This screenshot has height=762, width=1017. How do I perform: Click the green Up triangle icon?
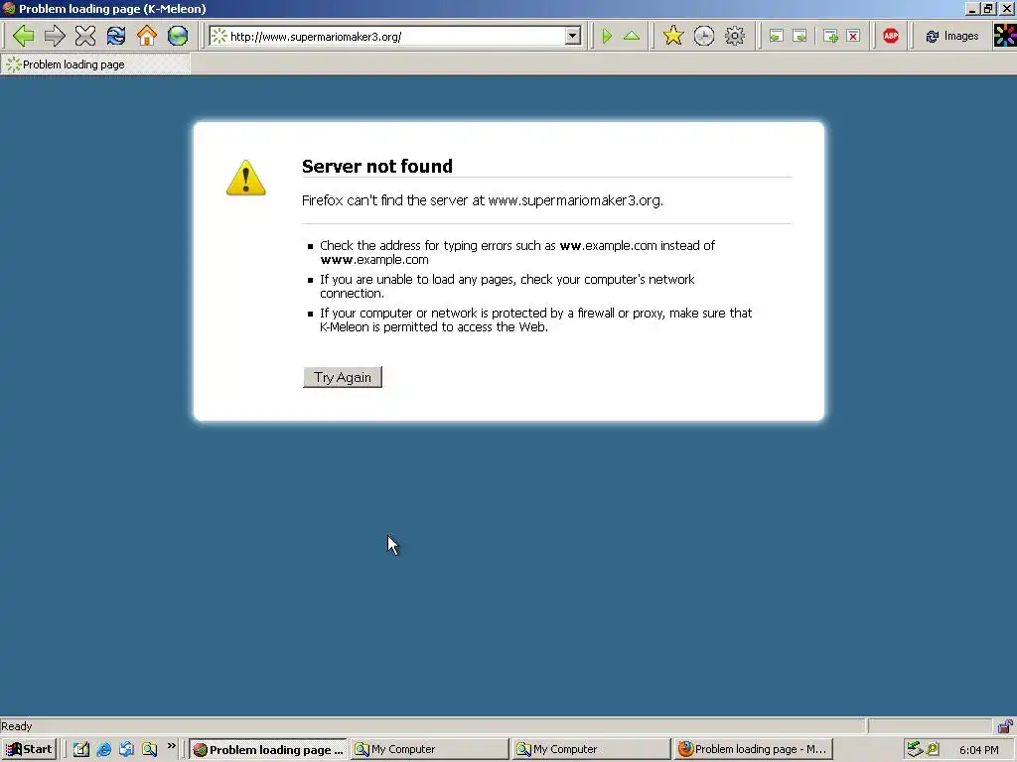[631, 36]
